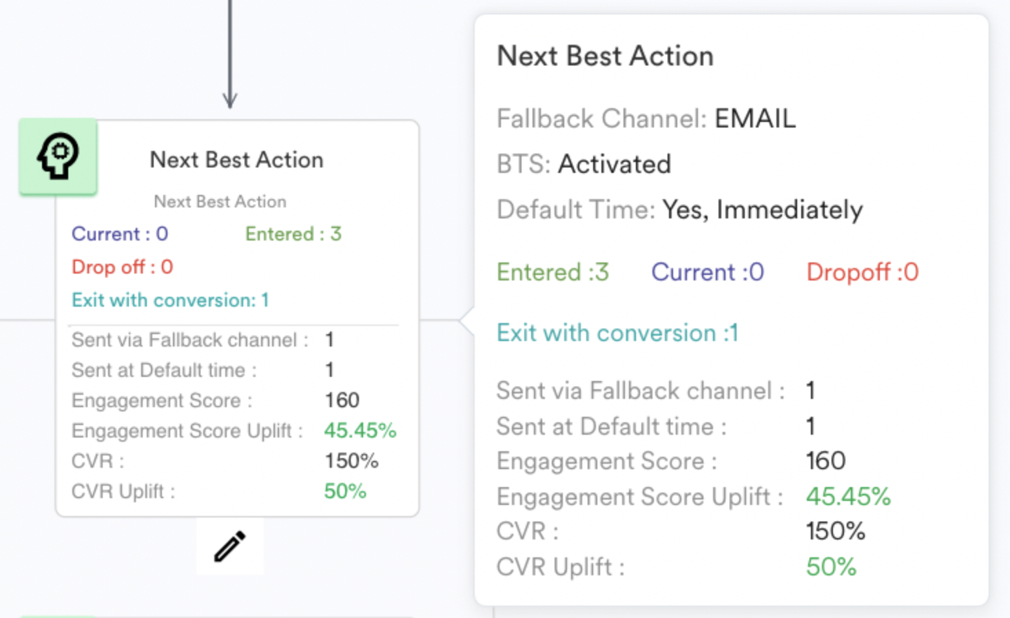The image size is (1010, 618).
Task: Click the pencil edit icon below the node
Action: coord(229,546)
